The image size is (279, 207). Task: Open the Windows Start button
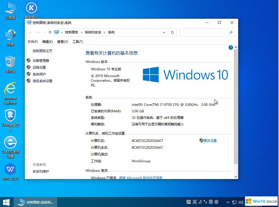tap(6, 202)
